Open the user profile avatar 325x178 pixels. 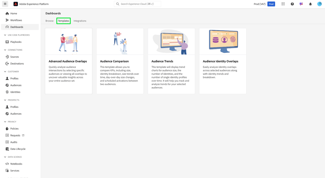pyautogui.click(x=319, y=4)
